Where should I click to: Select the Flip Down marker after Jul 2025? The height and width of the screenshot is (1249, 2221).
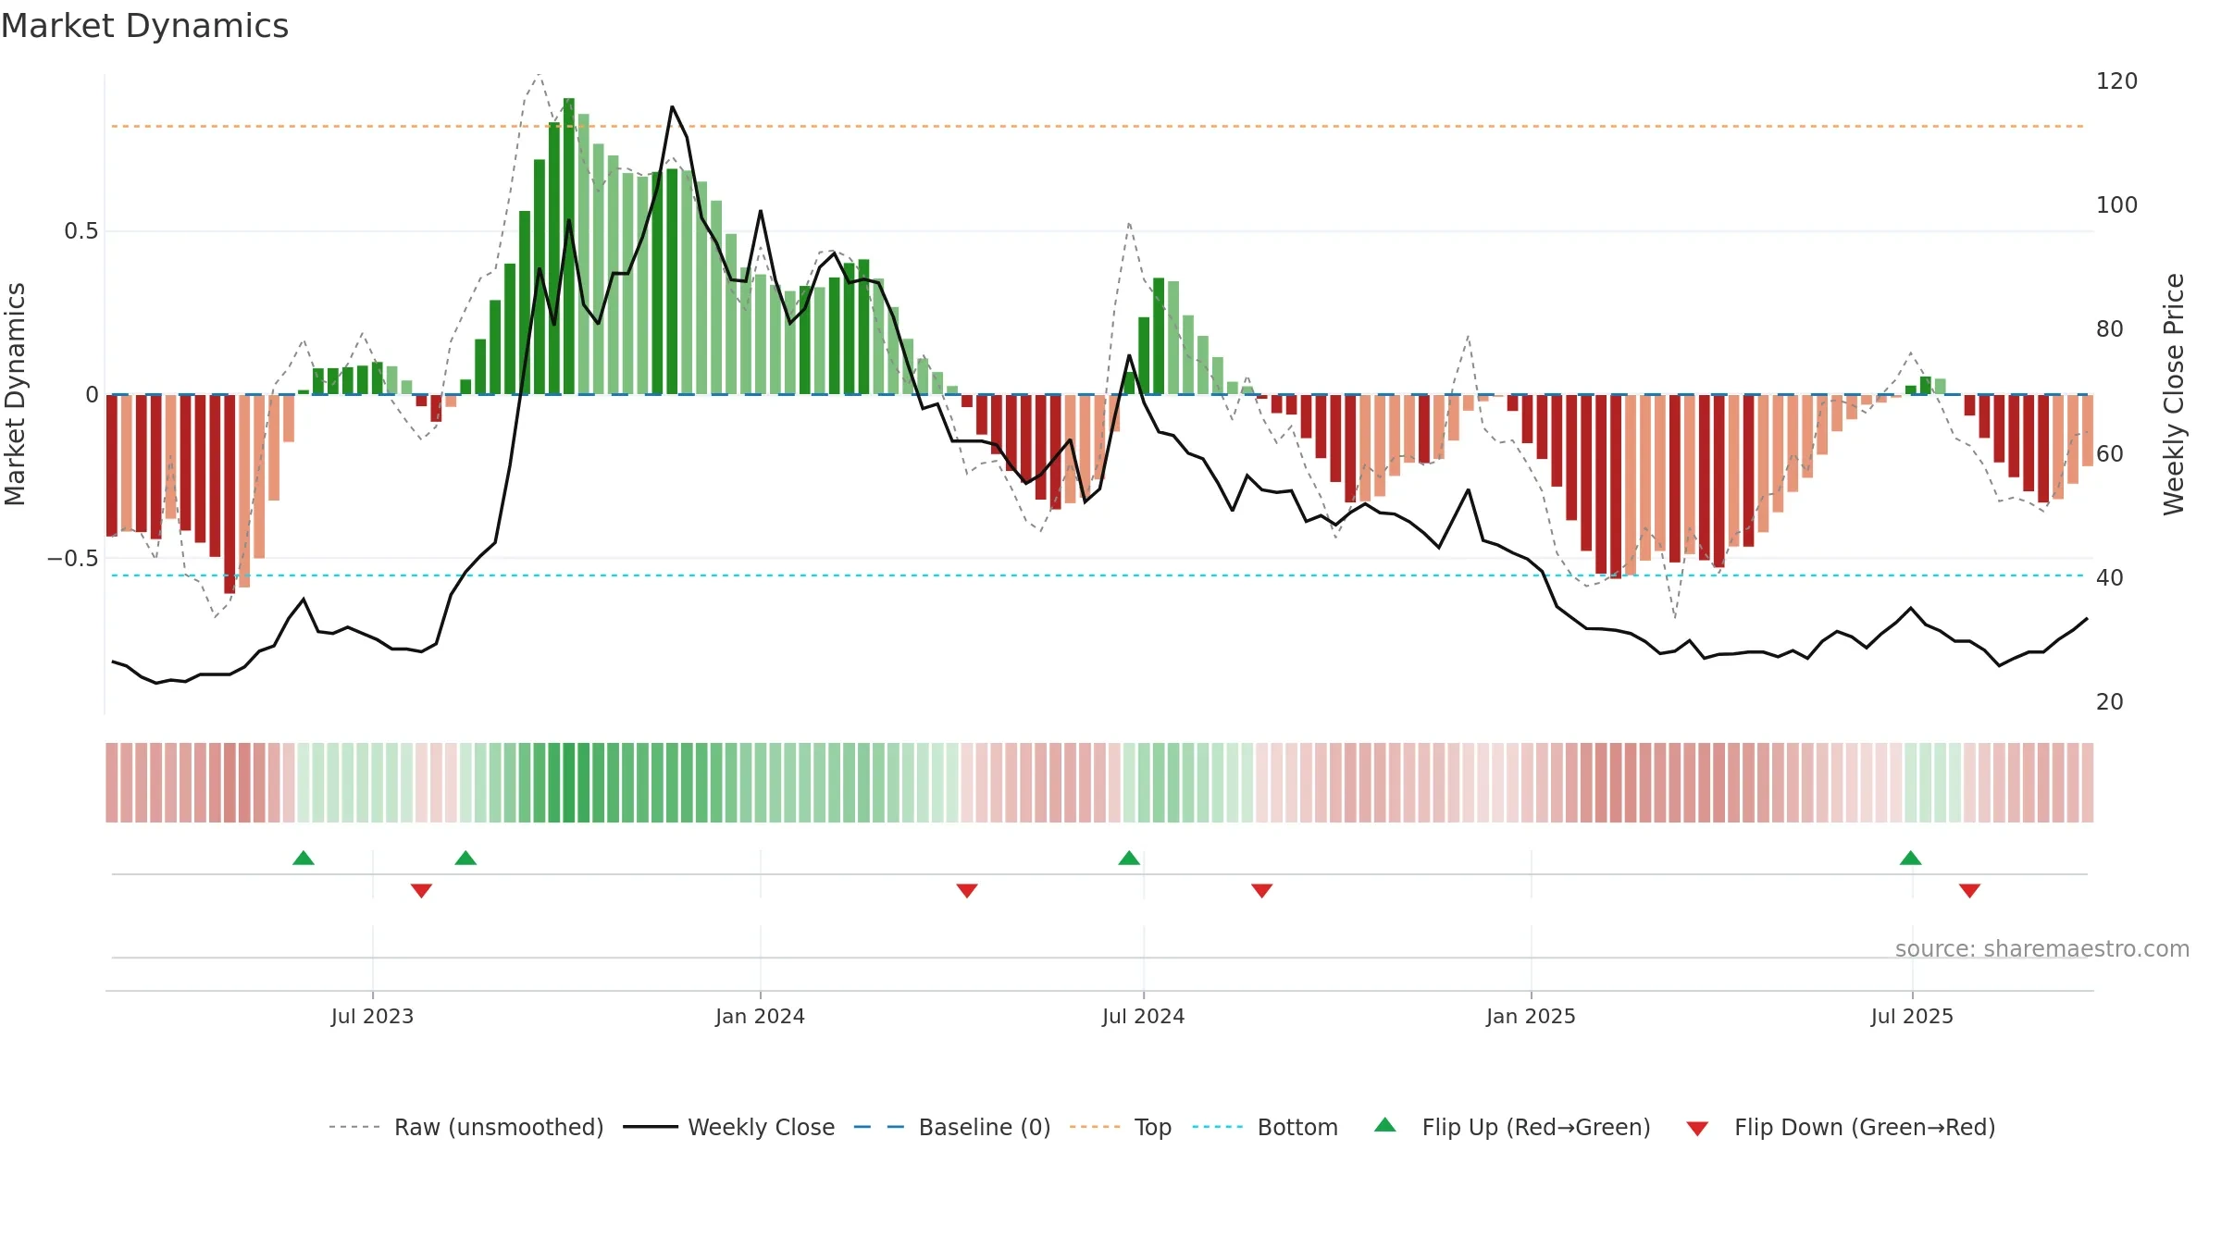coord(1969,891)
